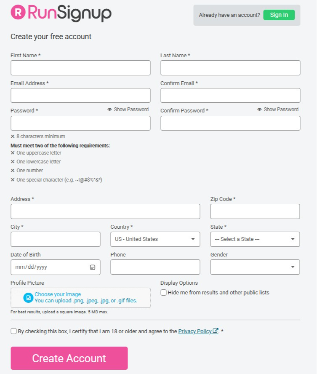The image size is (317, 374).
Task: Select the Email Address text box
Action: [x=80, y=96]
